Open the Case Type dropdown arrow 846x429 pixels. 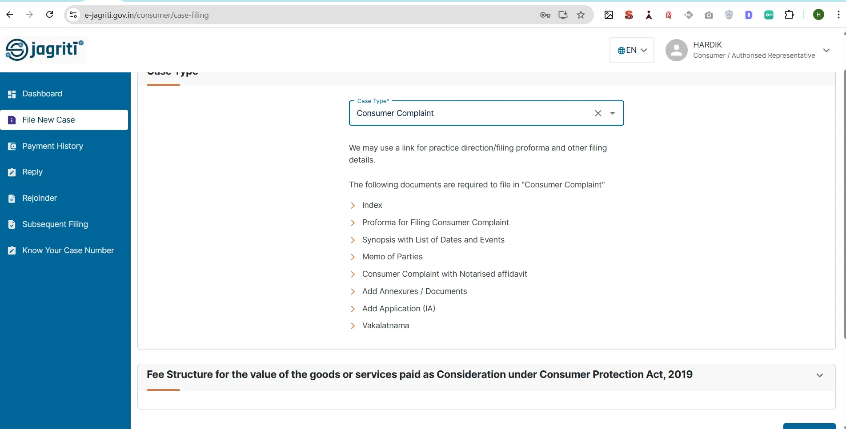pos(613,113)
